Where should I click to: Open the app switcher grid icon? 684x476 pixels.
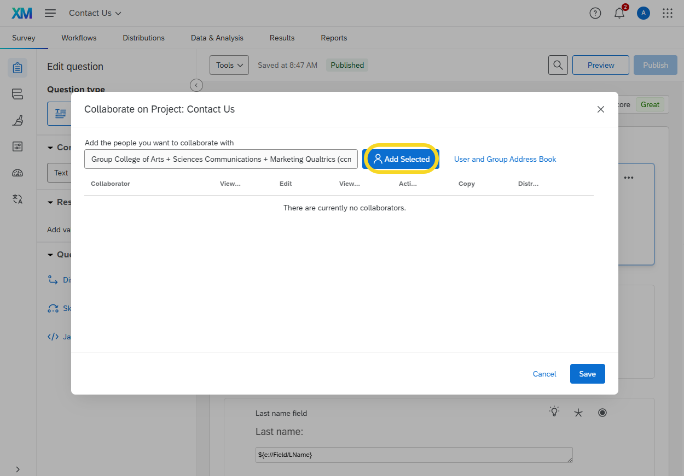click(x=668, y=13)
